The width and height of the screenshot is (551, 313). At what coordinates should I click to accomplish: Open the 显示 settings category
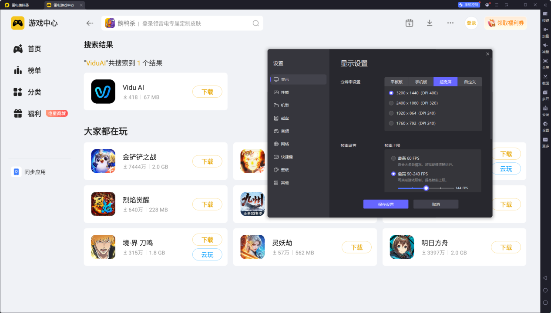click(x=299, y=79)
